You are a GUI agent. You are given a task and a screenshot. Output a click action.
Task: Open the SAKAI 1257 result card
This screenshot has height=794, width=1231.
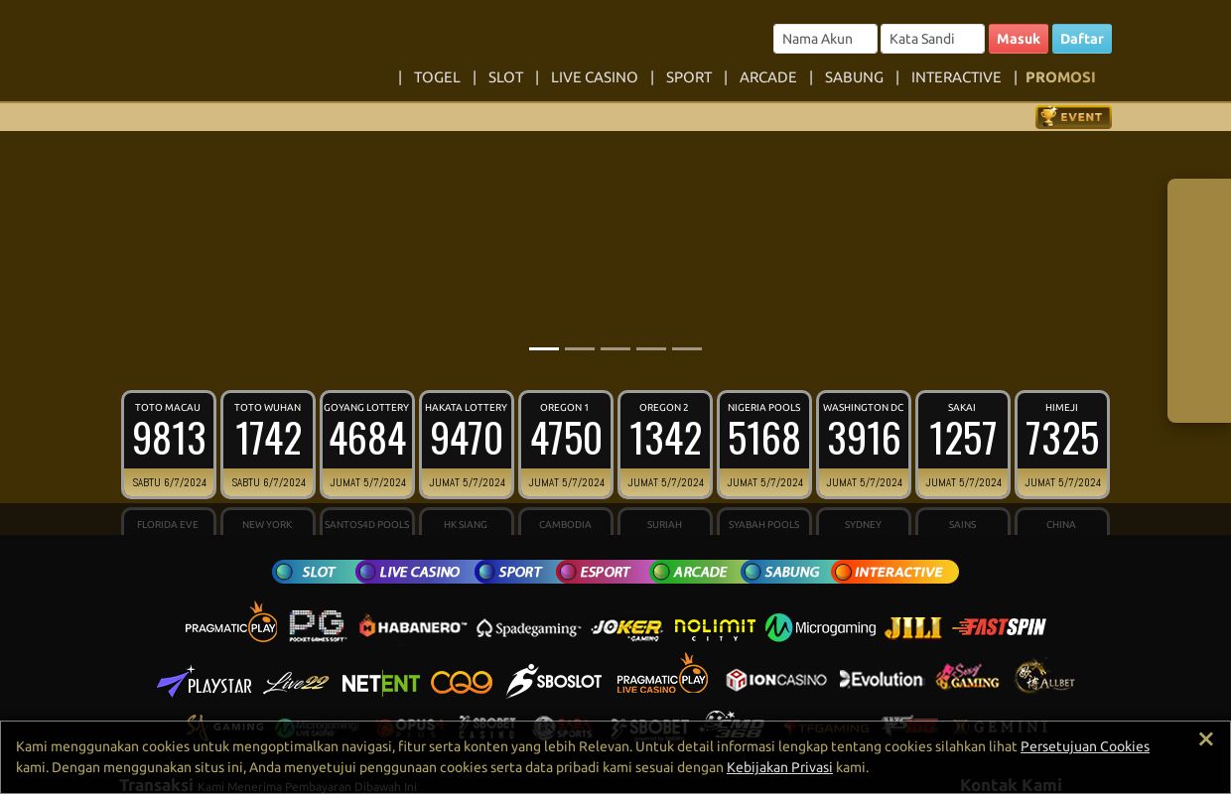click(963, 445)
